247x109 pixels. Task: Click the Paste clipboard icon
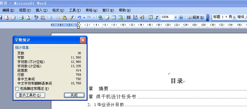[64, 17]
